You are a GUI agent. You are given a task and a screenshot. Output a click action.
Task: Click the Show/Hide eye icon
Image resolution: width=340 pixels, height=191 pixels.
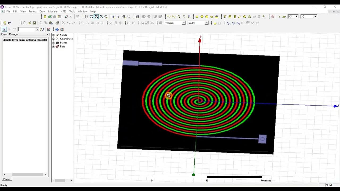coord(137,17)
